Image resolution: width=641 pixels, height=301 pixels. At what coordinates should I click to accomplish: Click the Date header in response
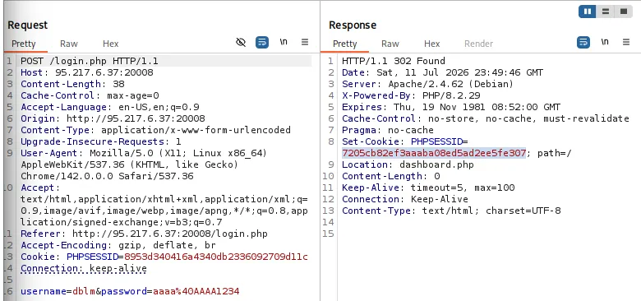(x=443, y=73)
